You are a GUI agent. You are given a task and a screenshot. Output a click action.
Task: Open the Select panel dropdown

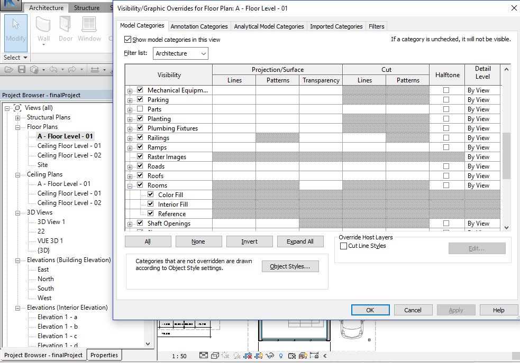15,57
